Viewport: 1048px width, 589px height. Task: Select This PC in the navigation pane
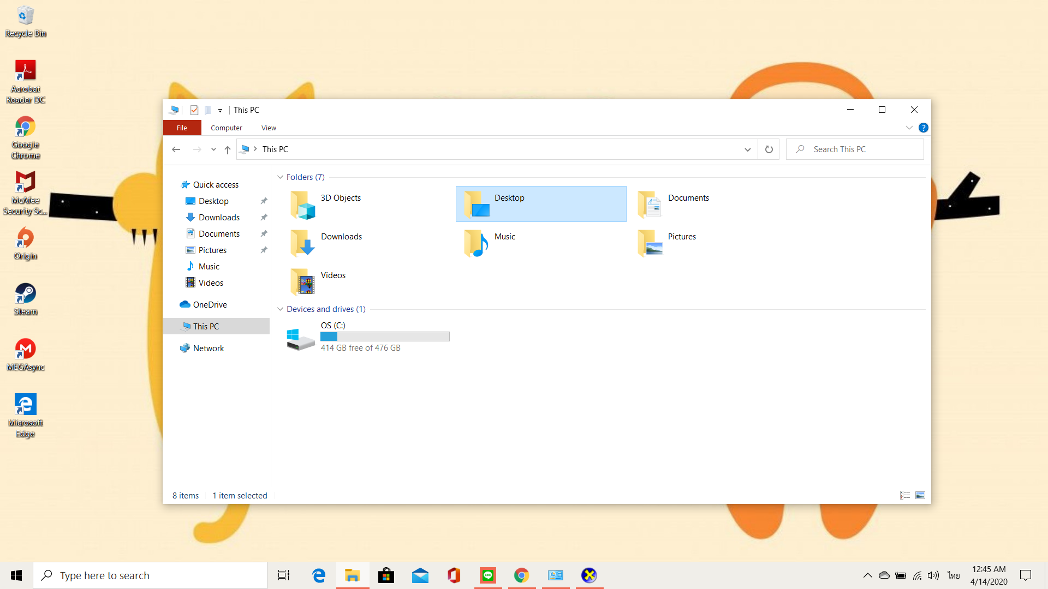[216, 326]
